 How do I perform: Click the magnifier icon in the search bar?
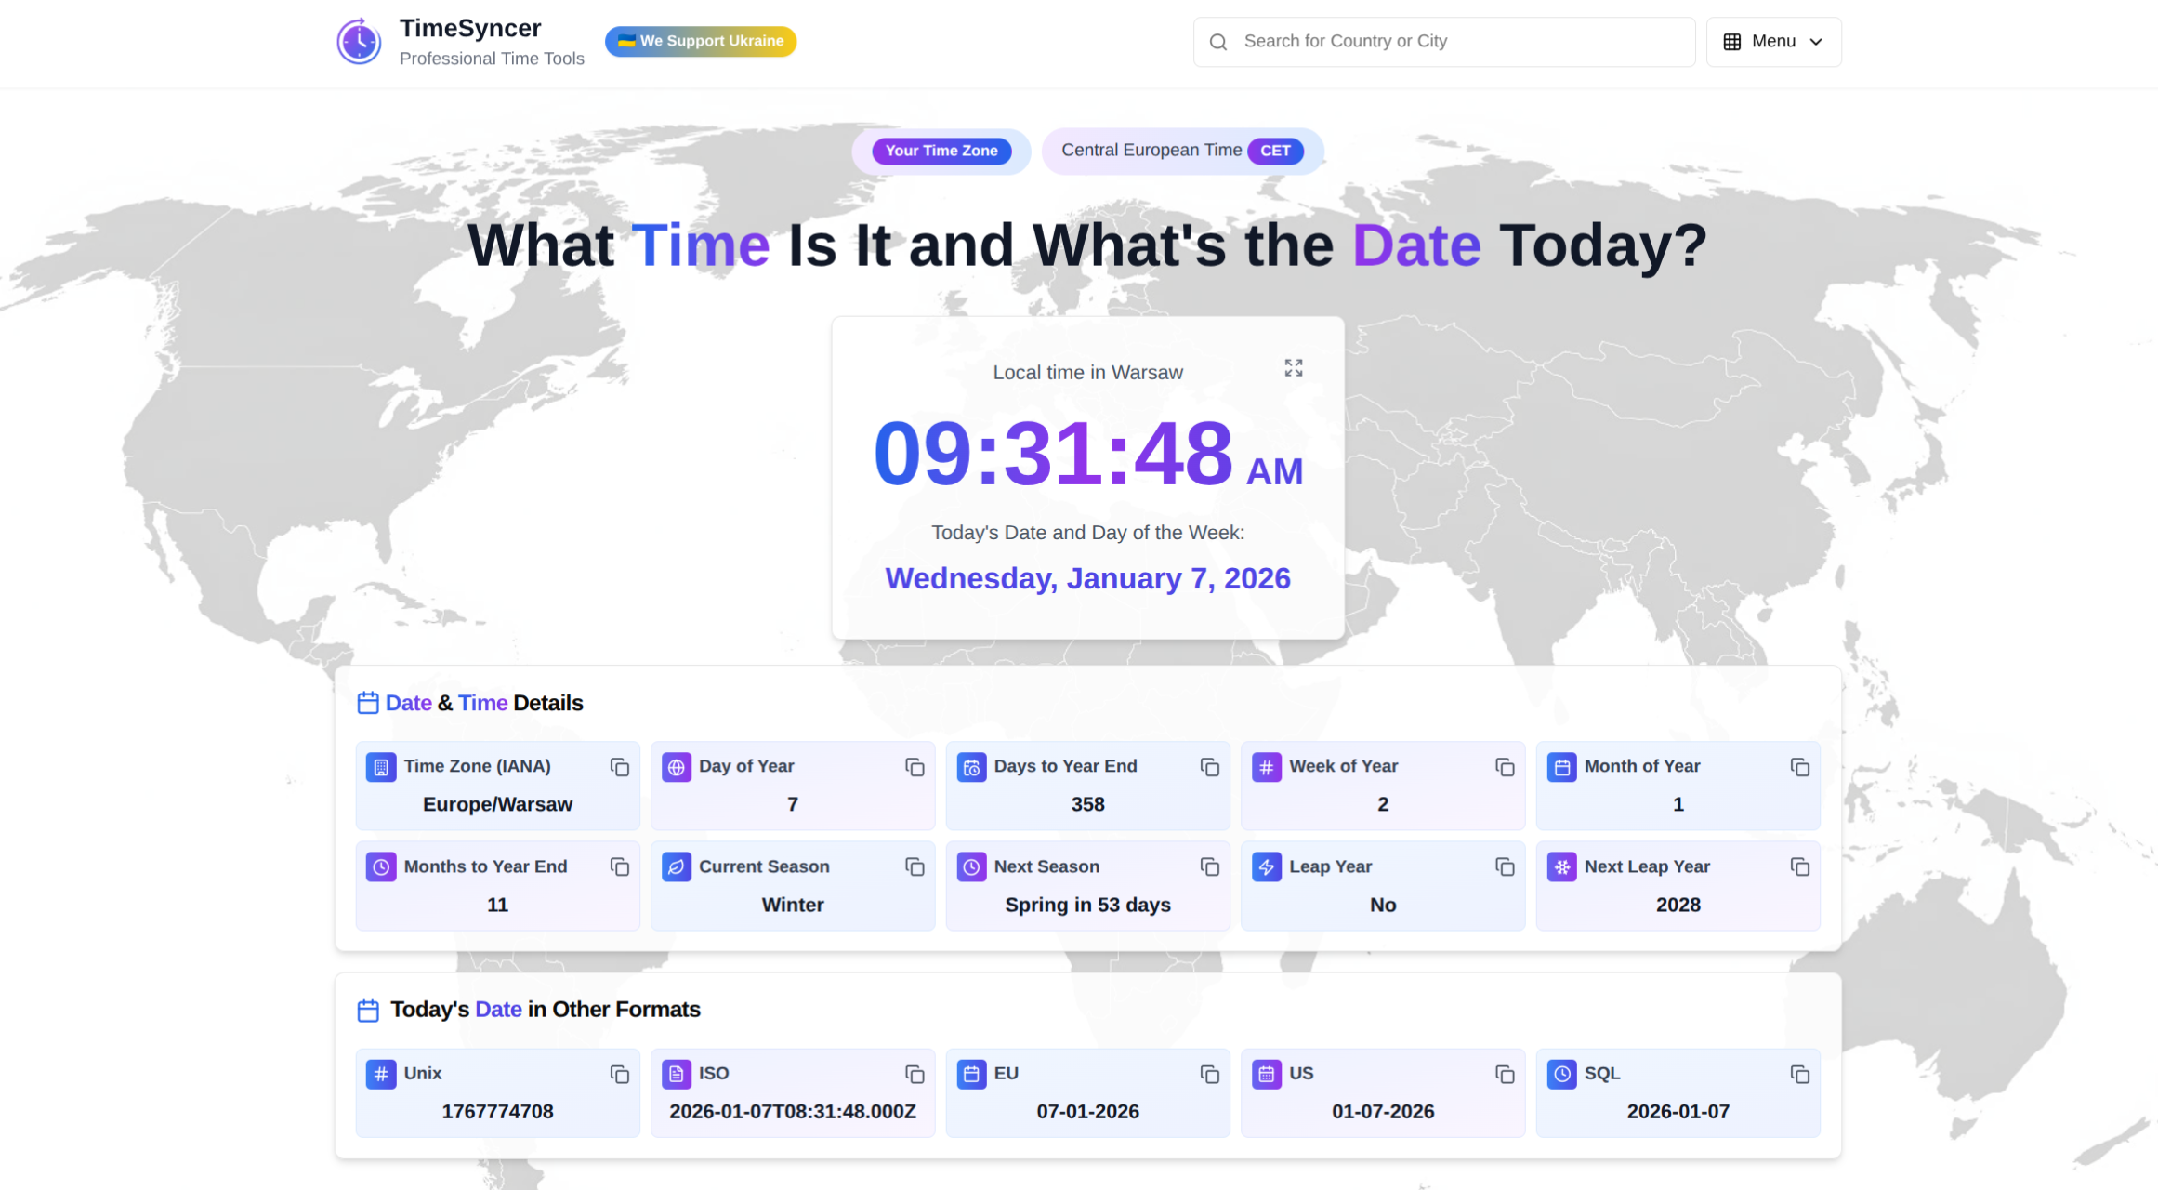point(1218,42)
